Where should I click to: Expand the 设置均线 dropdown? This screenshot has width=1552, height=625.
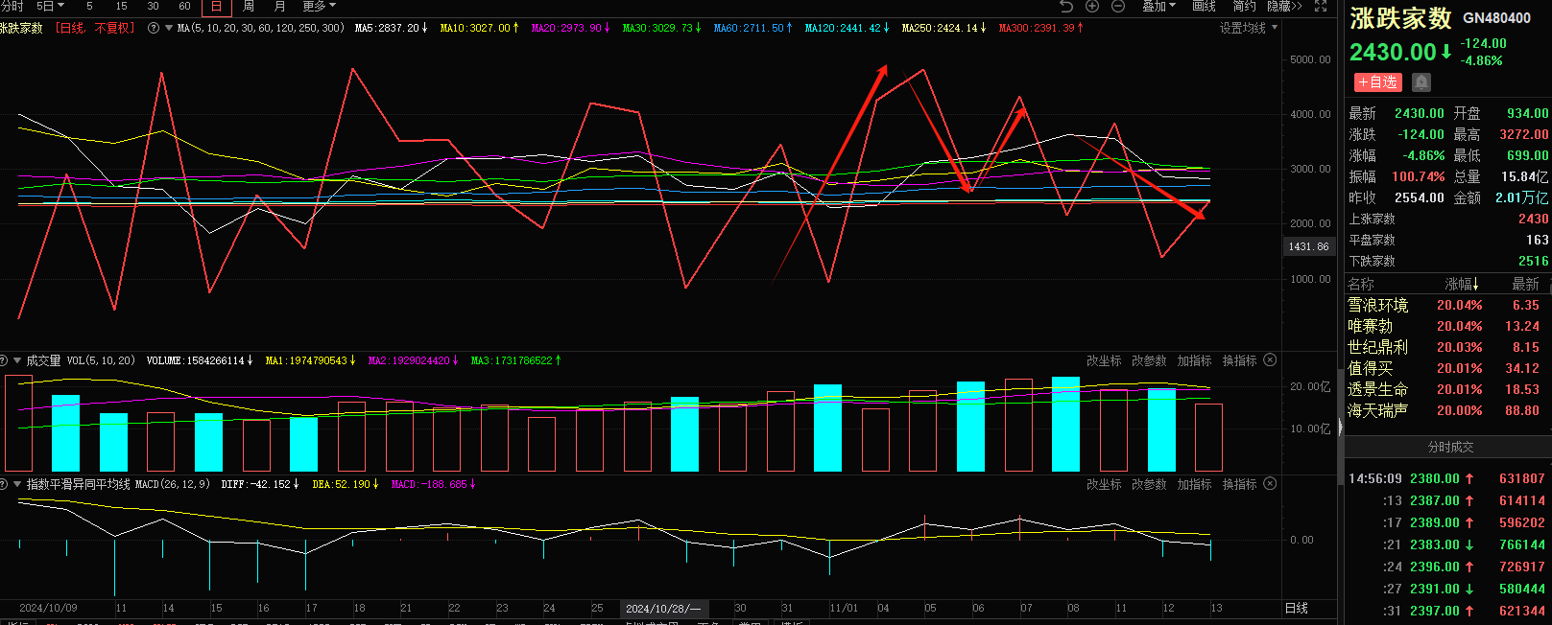point(1248,28)
